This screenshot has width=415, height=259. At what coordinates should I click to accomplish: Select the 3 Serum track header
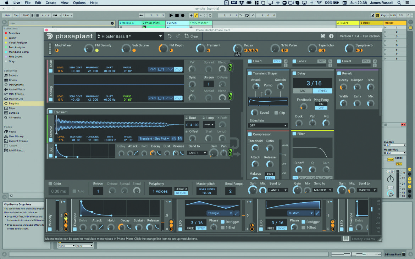[x=177, y=23]
